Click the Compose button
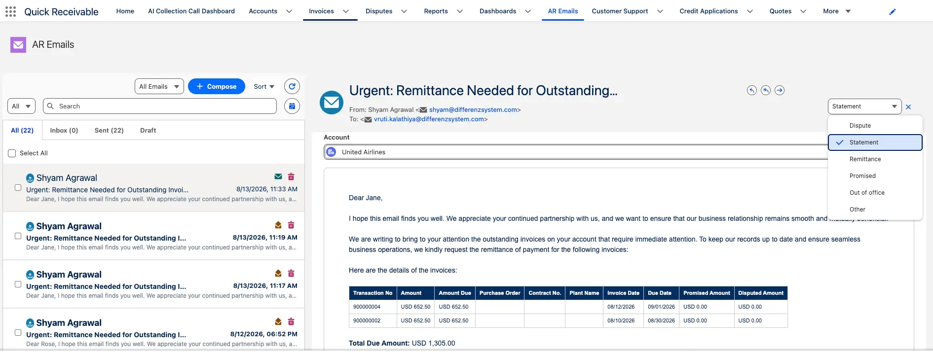Screen dimensions: 933x352 217,86
